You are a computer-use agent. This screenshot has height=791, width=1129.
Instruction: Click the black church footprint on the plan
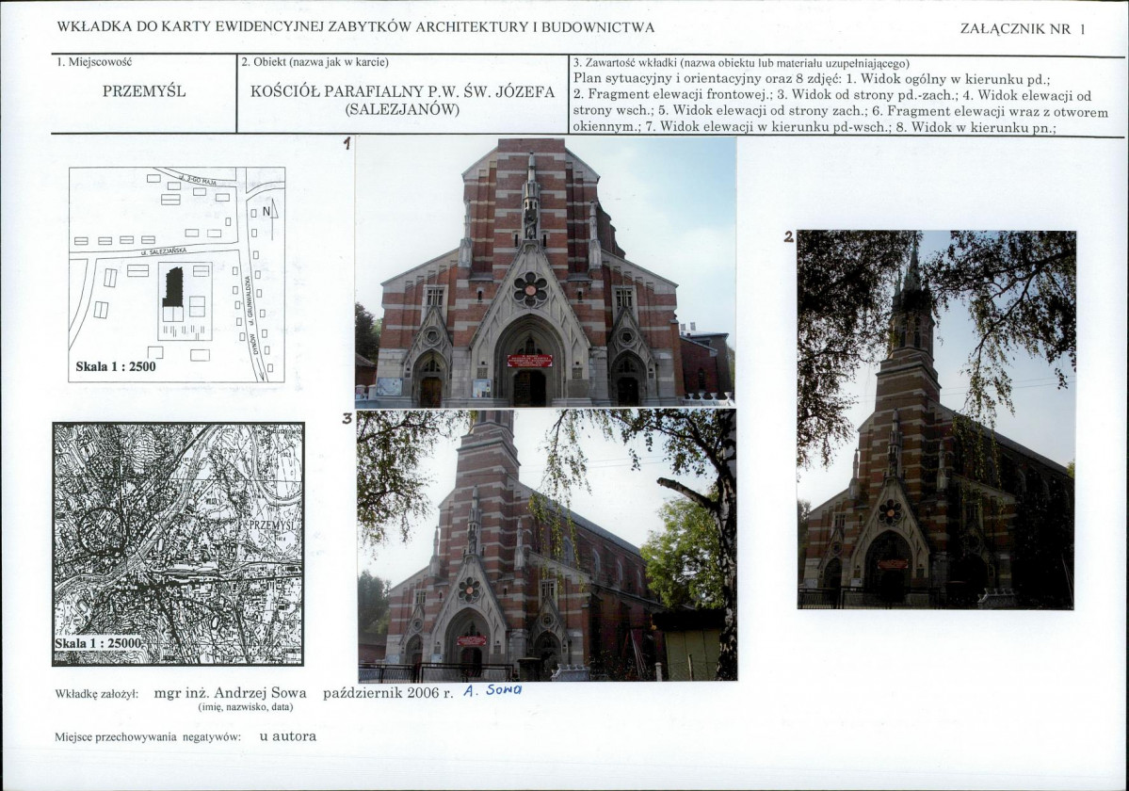tap(173, 286)
